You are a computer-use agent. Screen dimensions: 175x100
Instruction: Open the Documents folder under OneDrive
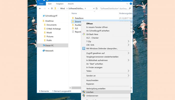51,25
